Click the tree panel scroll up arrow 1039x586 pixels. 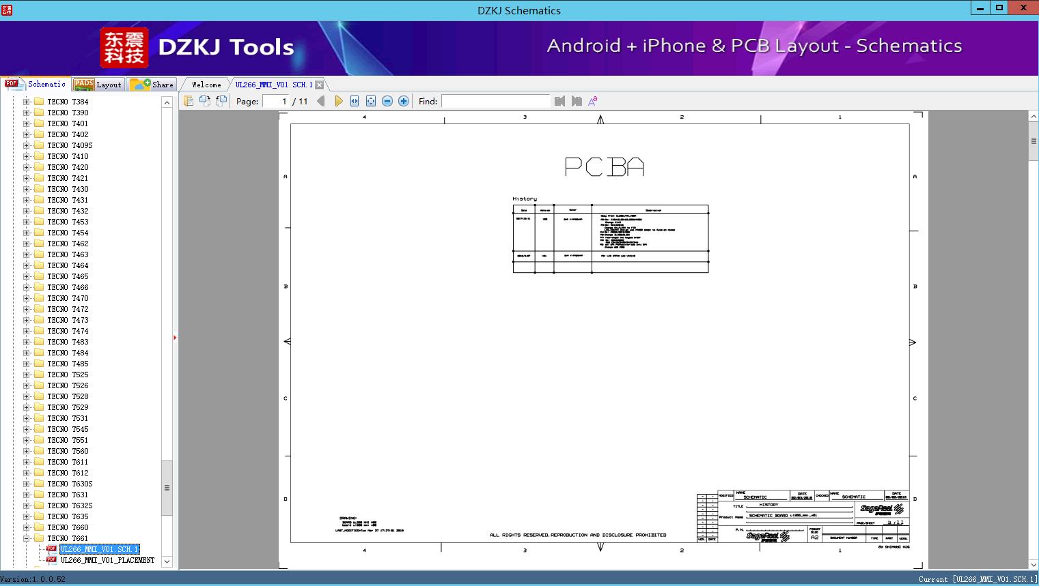pyautogui.click(x=167, y=102)
